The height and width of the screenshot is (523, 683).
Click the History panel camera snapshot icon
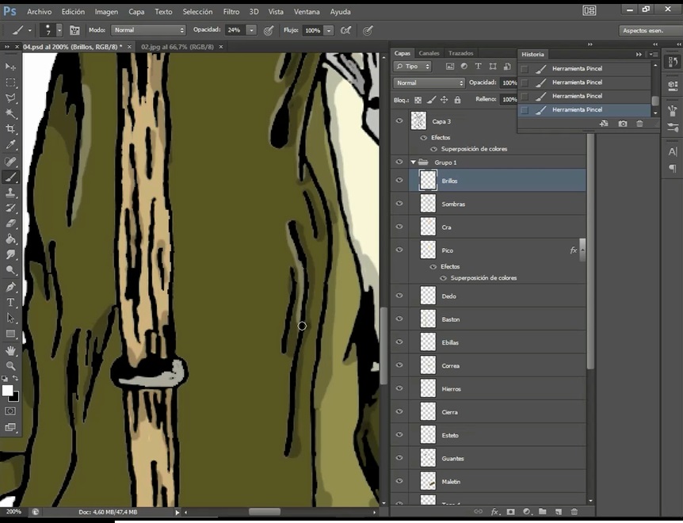click(x=623, y=124)
